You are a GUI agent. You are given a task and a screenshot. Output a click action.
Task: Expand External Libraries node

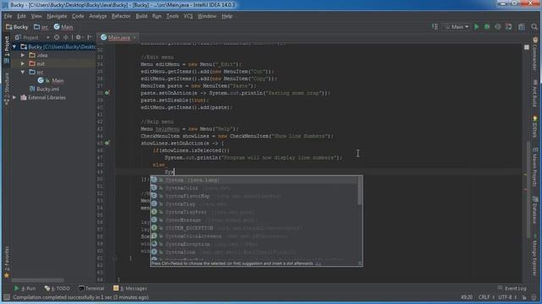pyautogui.click(x=14, y=98)
